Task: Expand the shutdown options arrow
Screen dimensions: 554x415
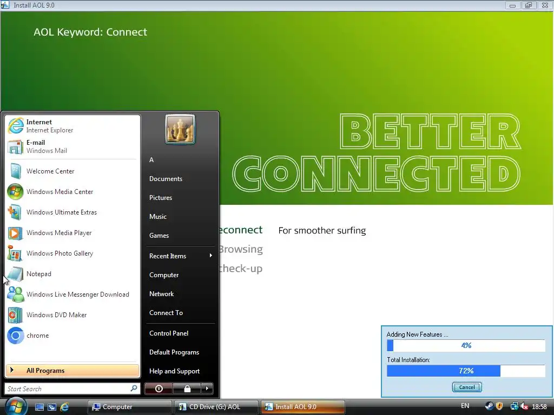Action: [x=207, y=389]
